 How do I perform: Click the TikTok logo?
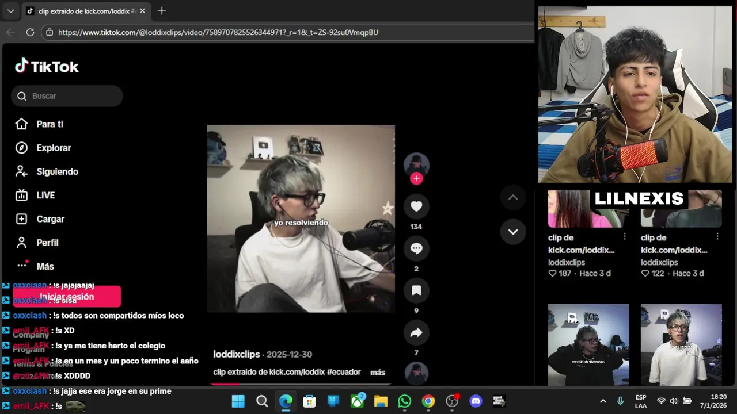tap(47, 66)
